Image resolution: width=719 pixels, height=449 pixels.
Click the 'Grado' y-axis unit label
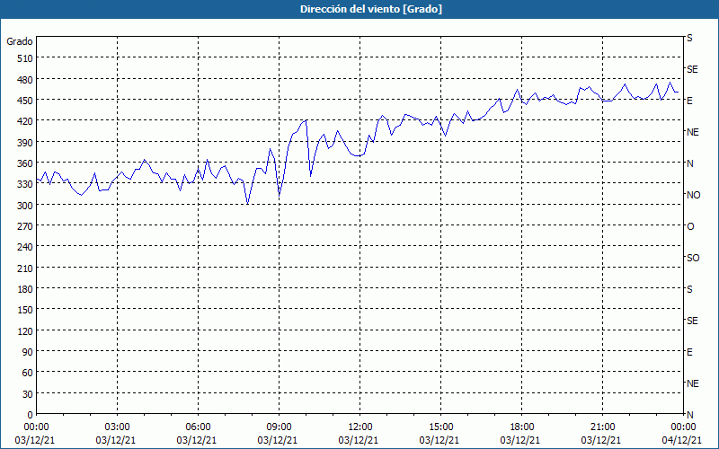tap(20, 41)
